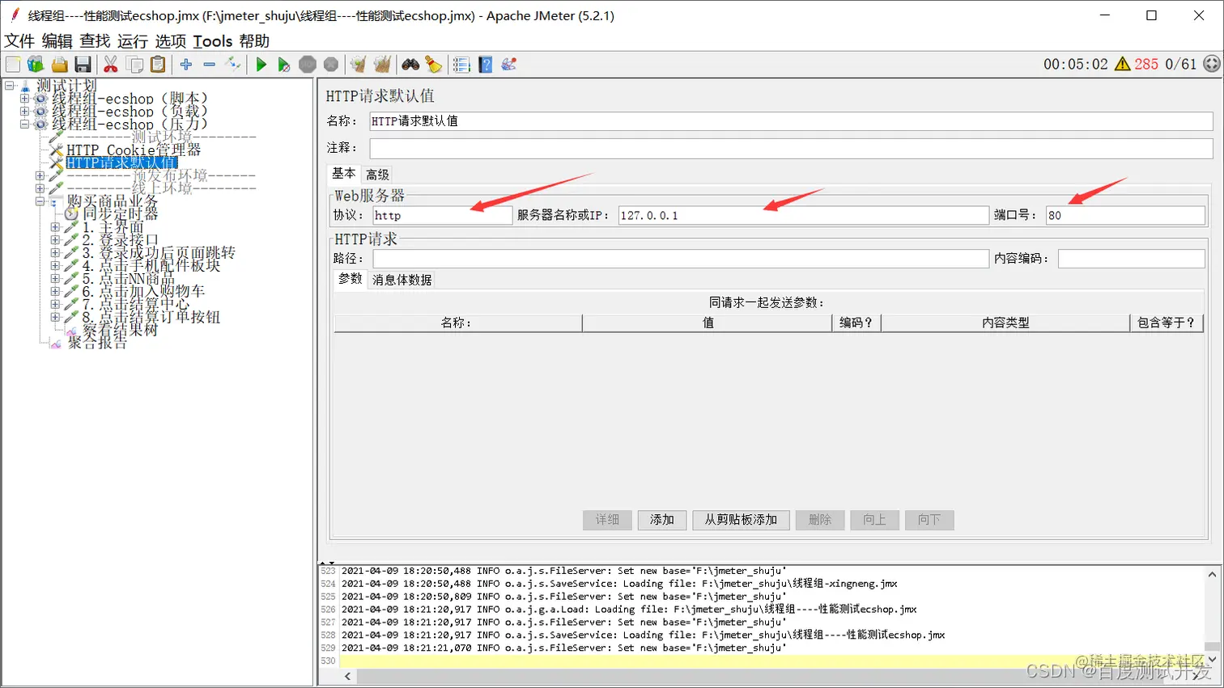Click the warning triangle error-count icon
Viewport: 1224px width, 688px height.
click(x=1122, y=64)
